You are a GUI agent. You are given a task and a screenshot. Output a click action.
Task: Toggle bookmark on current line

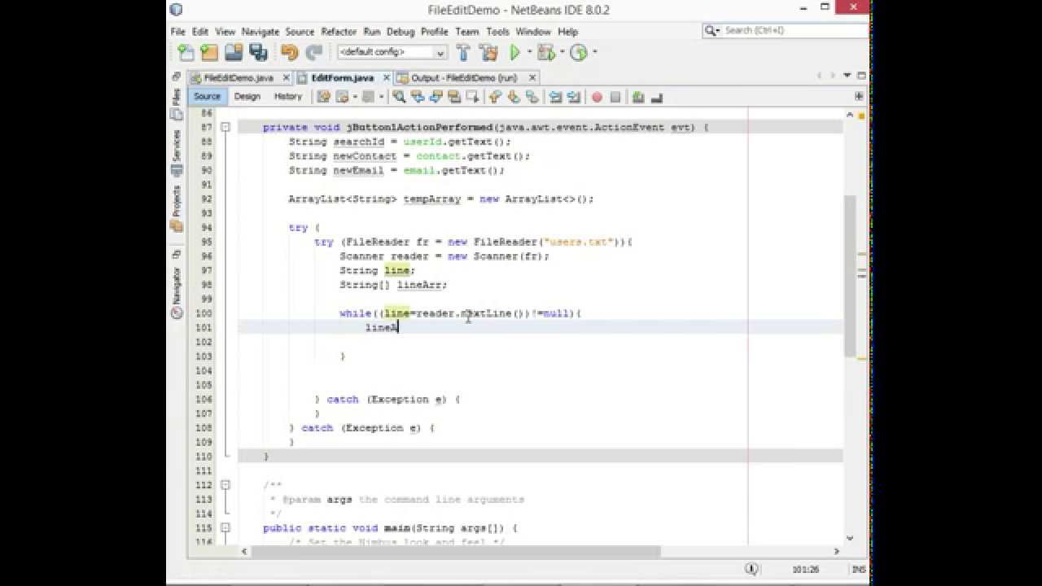pyautogui.click(x=532, y=97)
